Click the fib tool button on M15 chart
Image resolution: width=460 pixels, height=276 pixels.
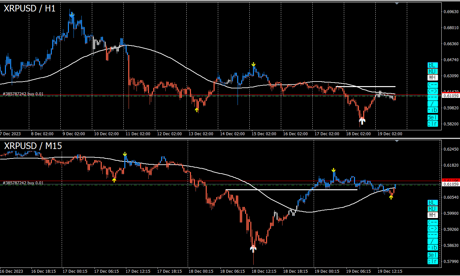(432, 248)
